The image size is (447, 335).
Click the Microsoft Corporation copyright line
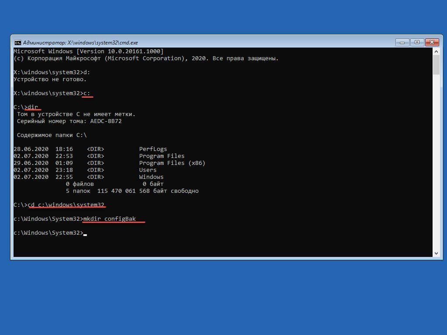click(146, 58)
